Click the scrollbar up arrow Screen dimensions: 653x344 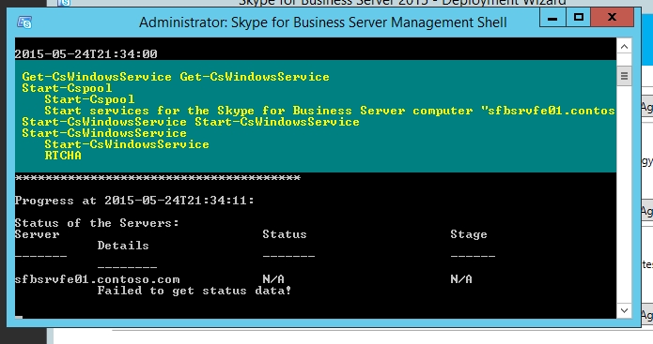point(624,47)
